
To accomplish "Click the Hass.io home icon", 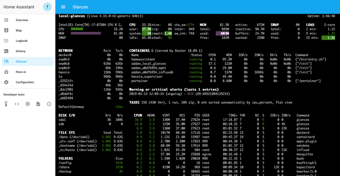I will tap(6, 72).
